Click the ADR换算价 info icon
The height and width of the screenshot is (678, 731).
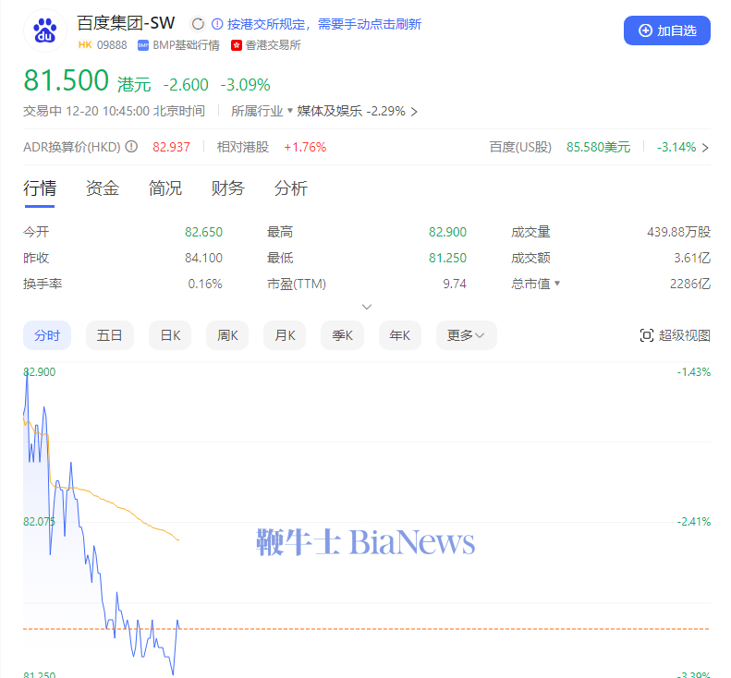(x=131, y=147)
